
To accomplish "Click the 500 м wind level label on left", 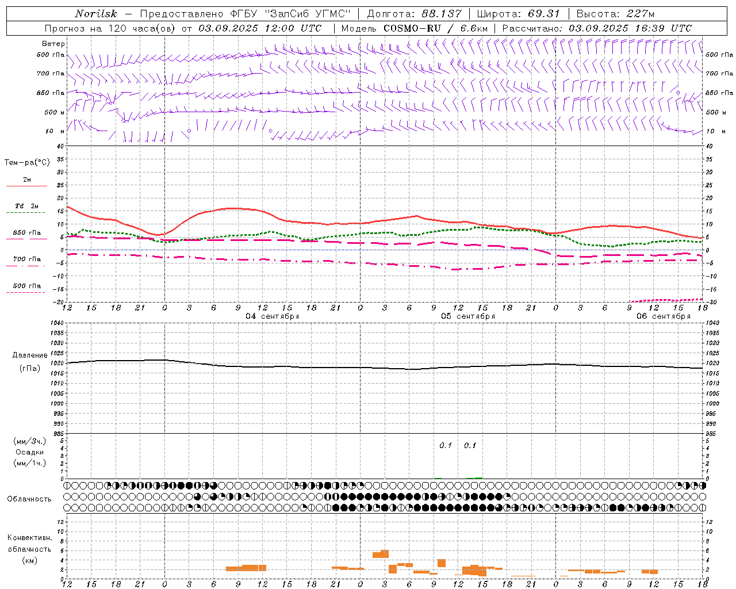I will pyautogui.click(x=54, y=112).
